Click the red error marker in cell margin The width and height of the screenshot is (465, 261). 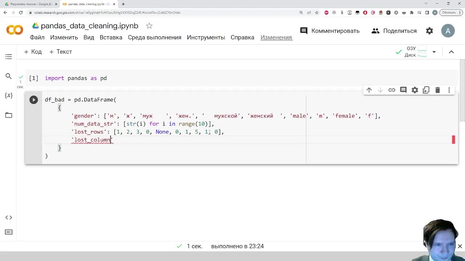(x=453, y=140)
